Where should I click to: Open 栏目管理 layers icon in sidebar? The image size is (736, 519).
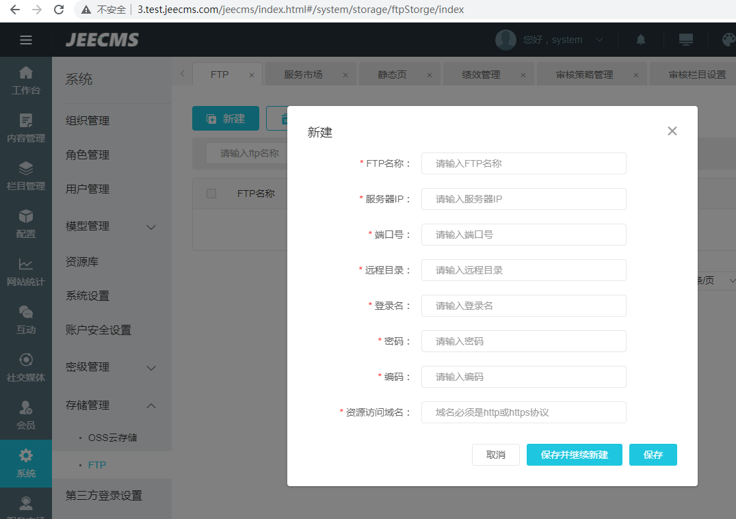coord(26,176)
